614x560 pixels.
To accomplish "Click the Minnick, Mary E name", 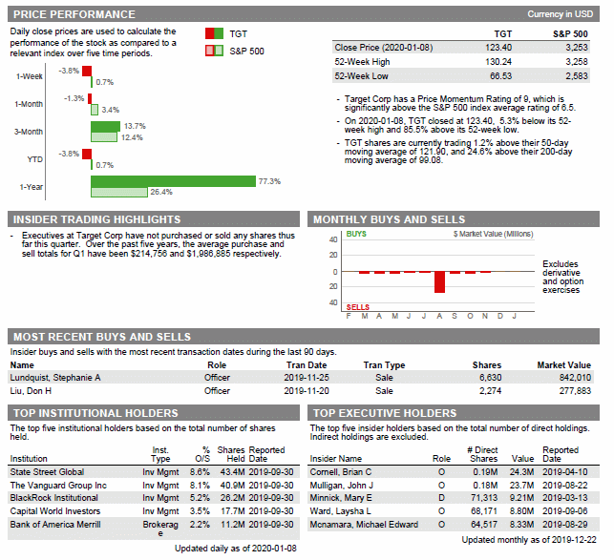I will [x=341, y=498].
